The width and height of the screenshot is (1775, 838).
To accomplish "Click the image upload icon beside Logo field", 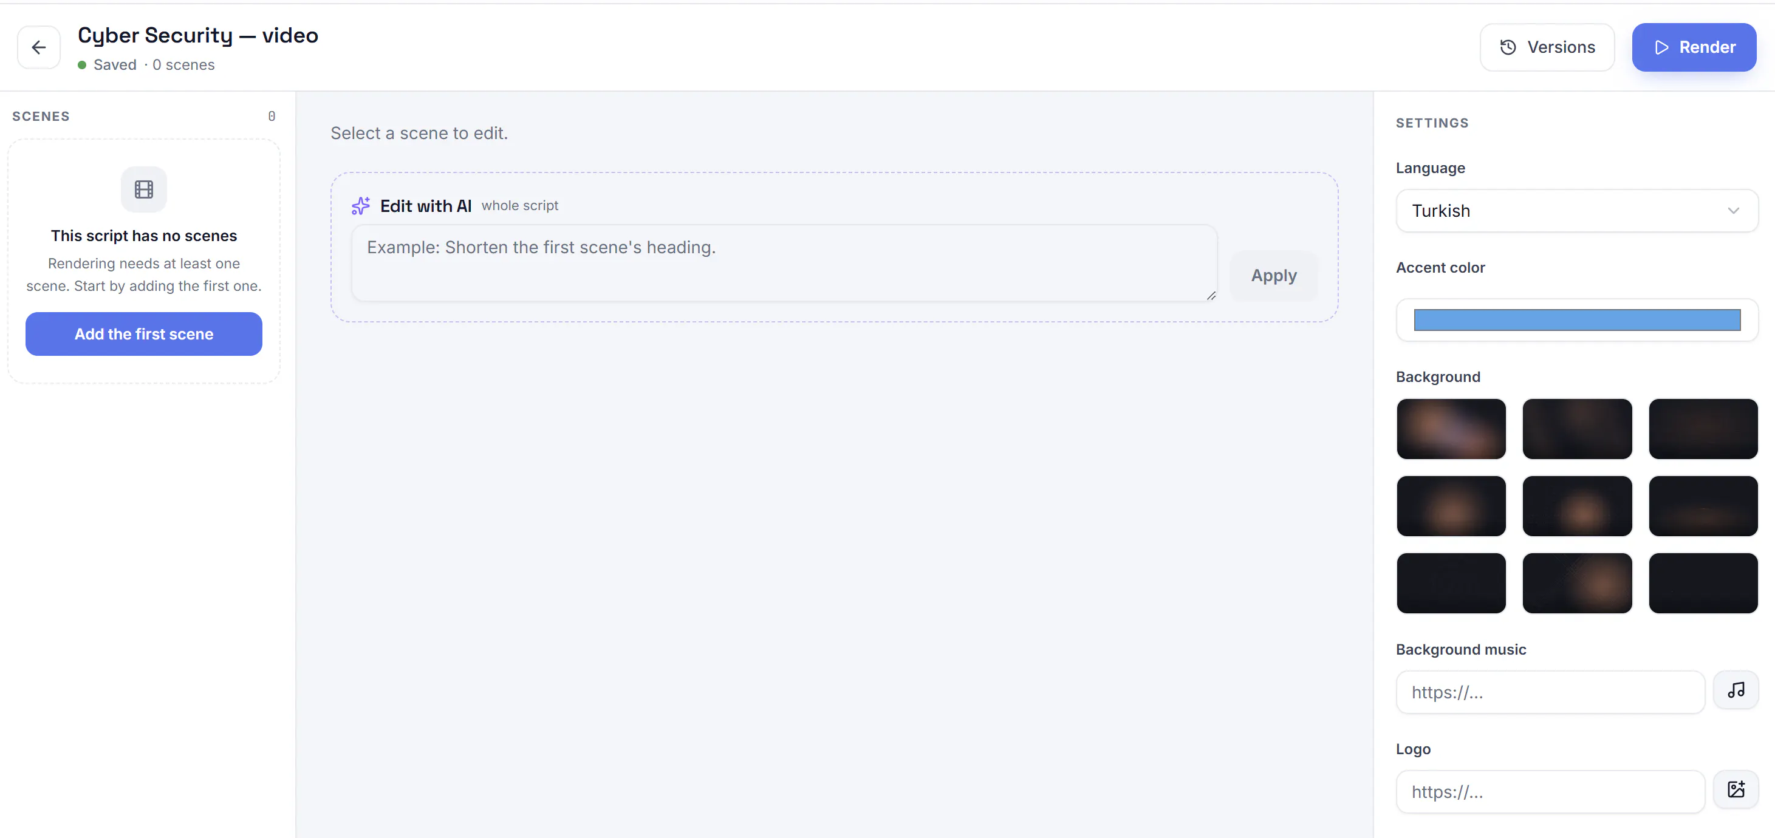I will [1736, 789].
